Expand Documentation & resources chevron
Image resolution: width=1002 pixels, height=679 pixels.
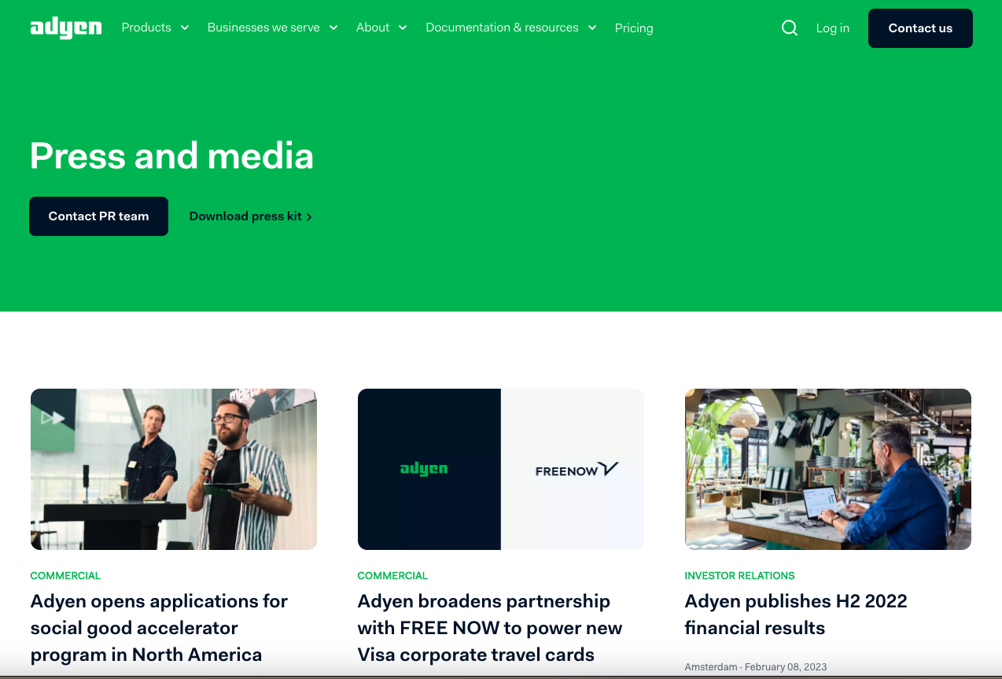591,28
